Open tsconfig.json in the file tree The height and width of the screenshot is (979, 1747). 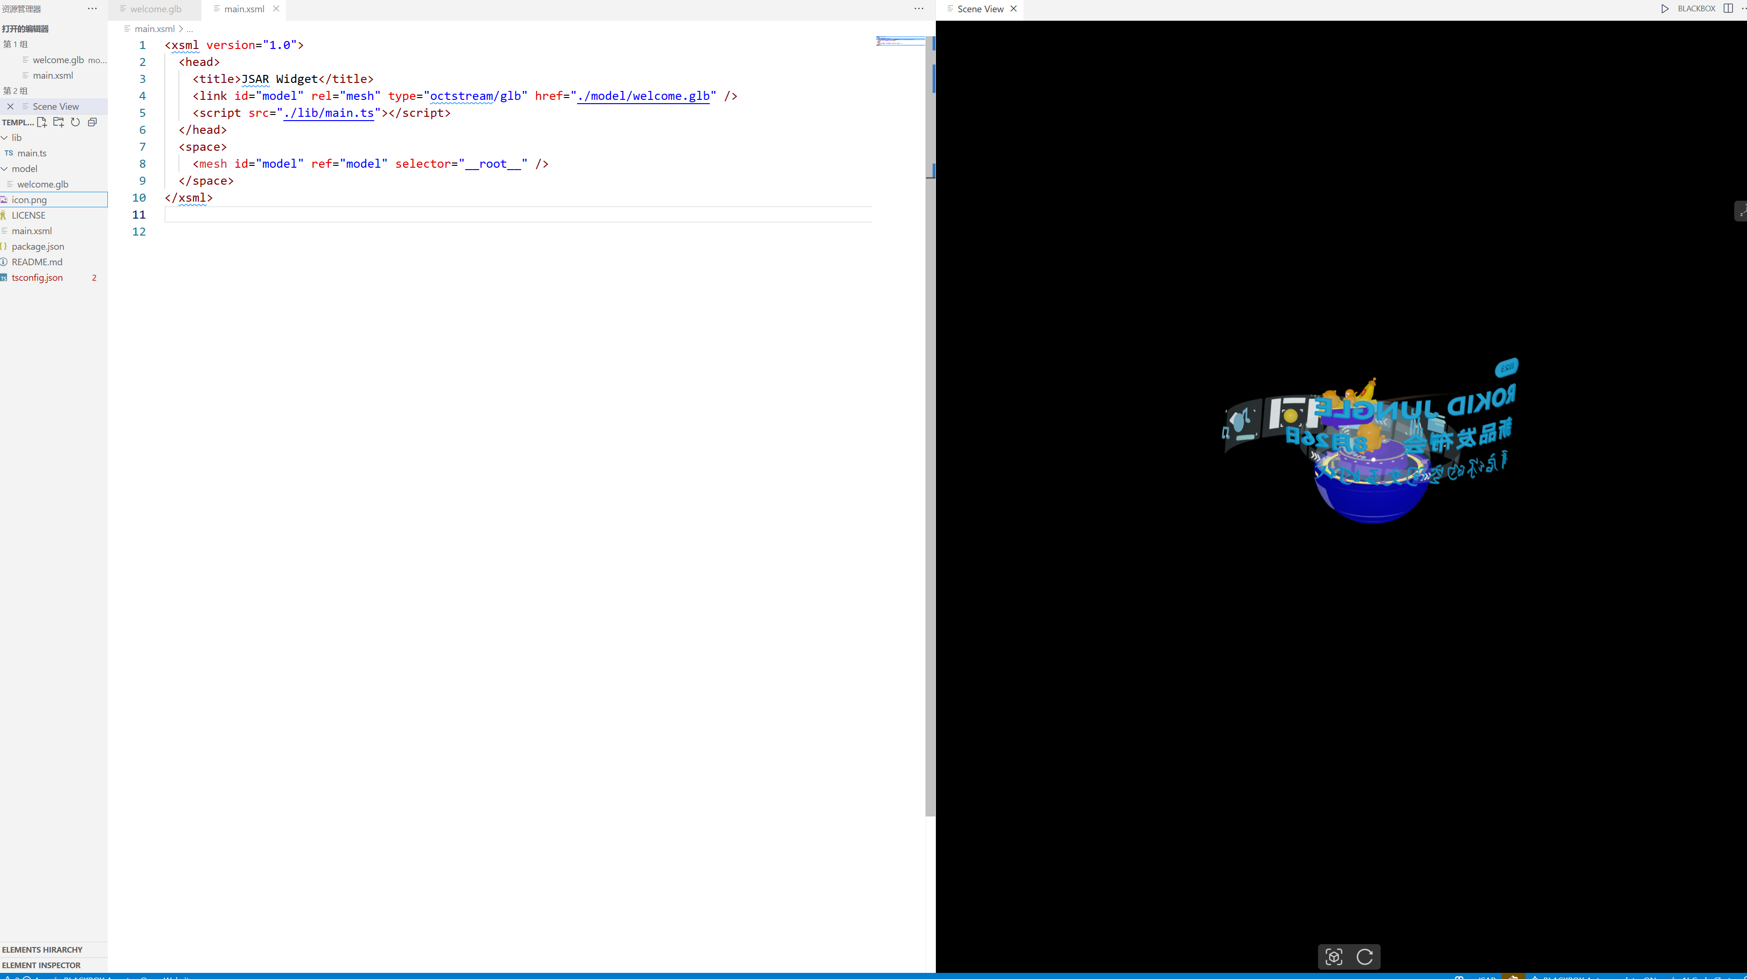point(37,277)
